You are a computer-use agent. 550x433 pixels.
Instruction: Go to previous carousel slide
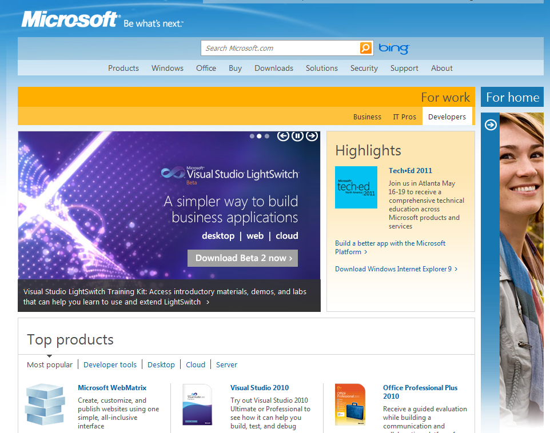tap(283, 136)
